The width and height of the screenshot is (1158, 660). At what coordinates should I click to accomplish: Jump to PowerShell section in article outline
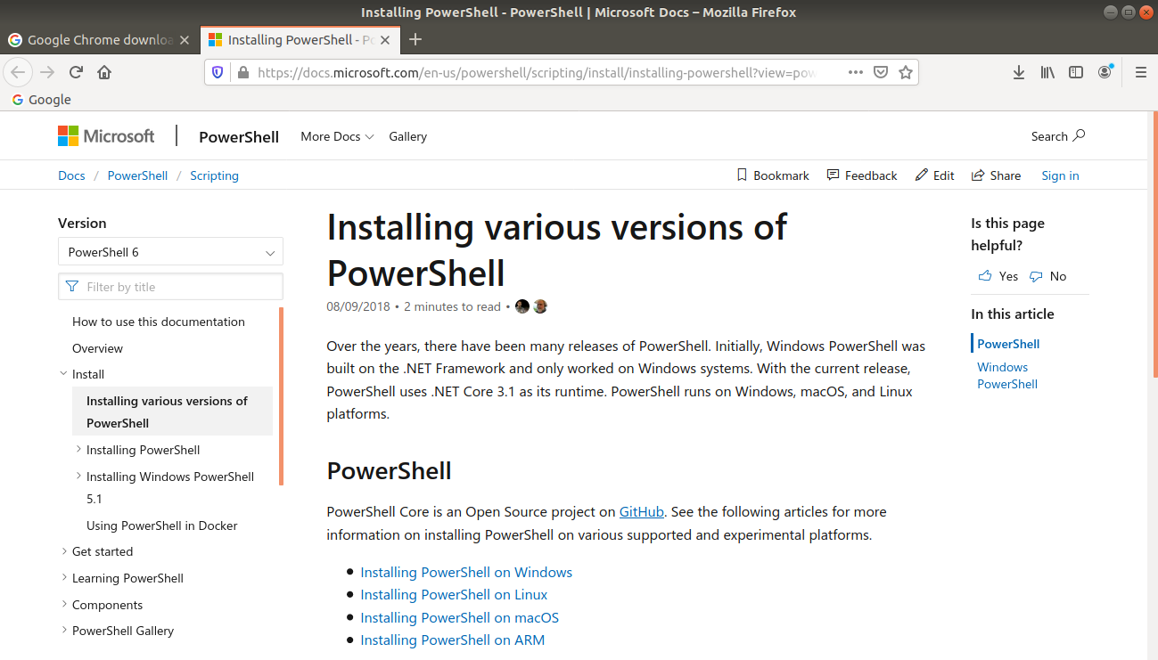pyautogui.click(x=1008, y=344)
